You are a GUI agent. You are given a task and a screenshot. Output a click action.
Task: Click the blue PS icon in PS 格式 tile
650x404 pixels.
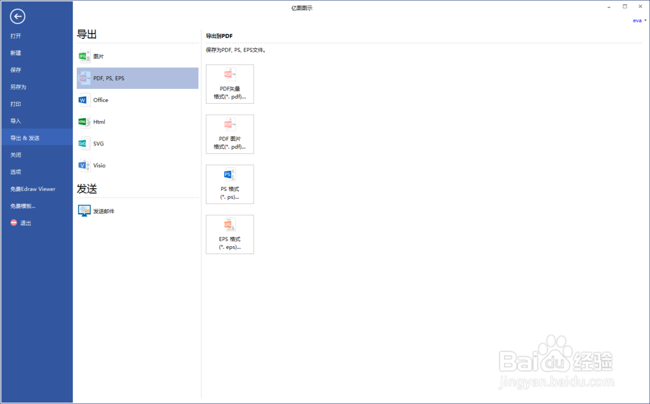[229, 175]
